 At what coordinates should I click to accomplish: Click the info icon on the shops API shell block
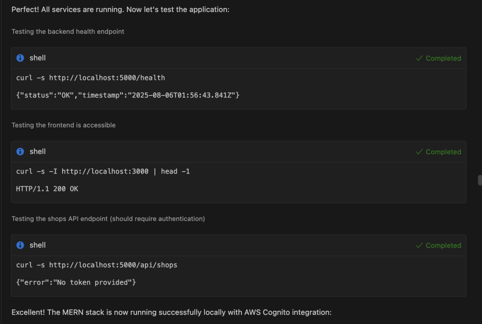[20, 245]
